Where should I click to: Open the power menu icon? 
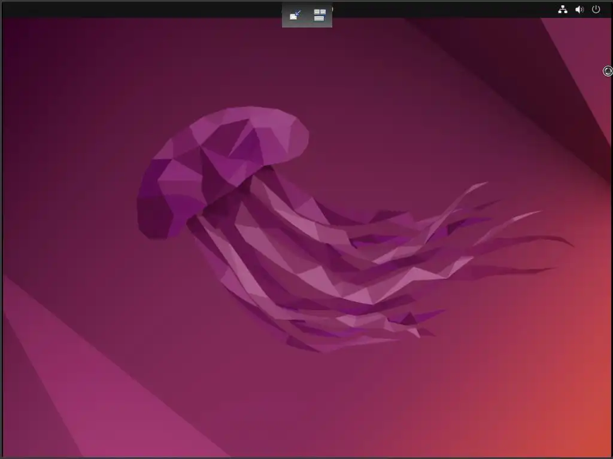[x=596, y=10]
